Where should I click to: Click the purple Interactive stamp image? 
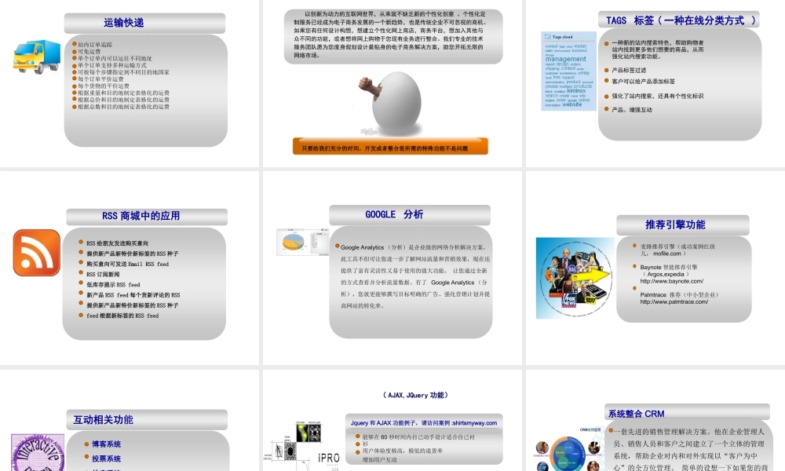[x=38, y=452]
